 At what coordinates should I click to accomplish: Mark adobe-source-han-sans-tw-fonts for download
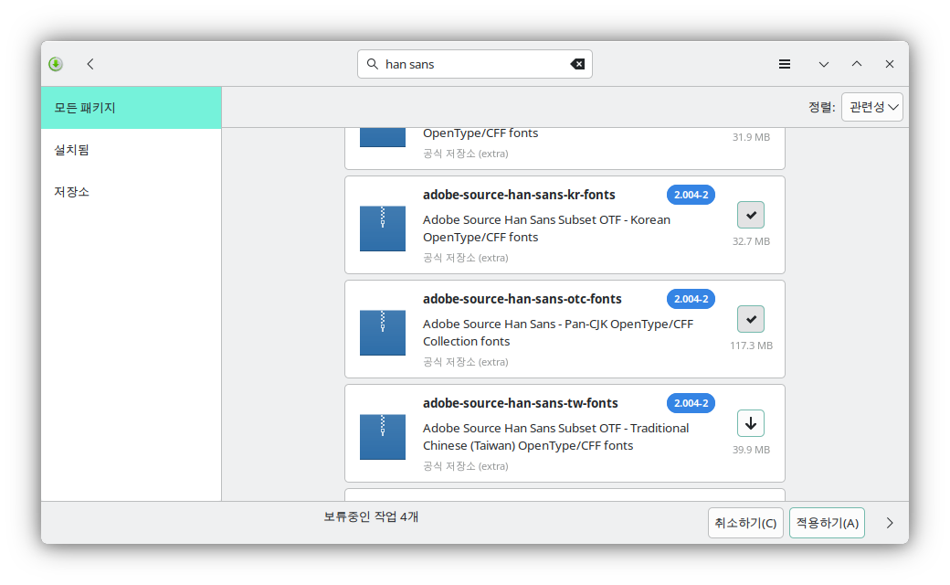click(x=751, y=423)
